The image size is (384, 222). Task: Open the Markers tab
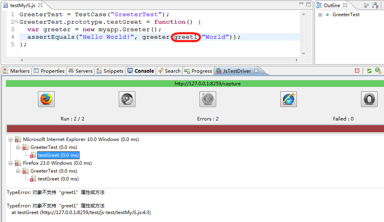(16, 71)
